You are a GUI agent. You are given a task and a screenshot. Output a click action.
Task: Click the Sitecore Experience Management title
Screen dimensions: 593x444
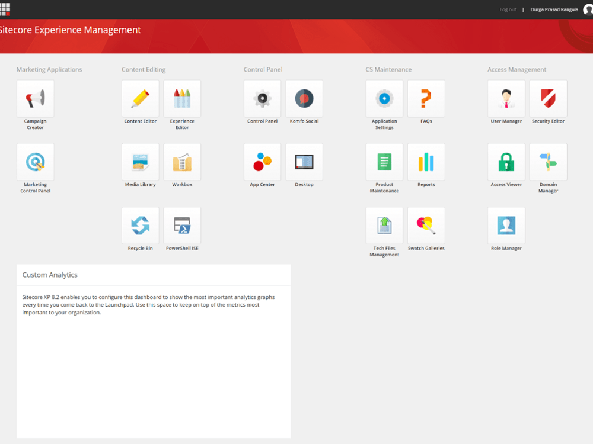[x=70, y=30]
